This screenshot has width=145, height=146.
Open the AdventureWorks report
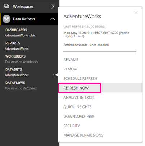(17, 49)
